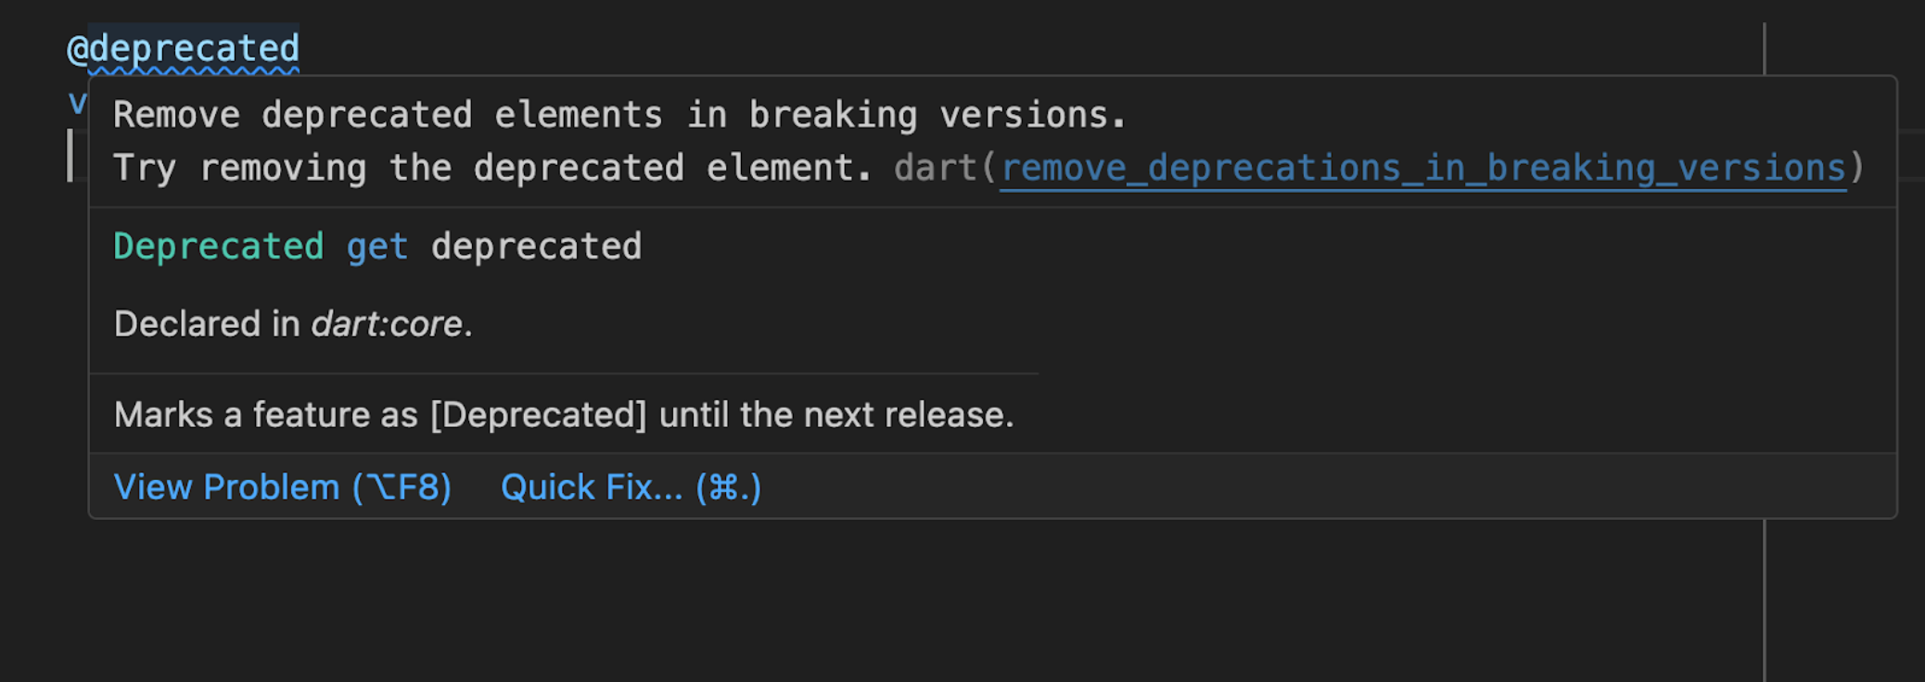The image size is (1925, 682).
Task: Click the Remove deprecated elements diagnostic message
Action: (x=619, y=114)
